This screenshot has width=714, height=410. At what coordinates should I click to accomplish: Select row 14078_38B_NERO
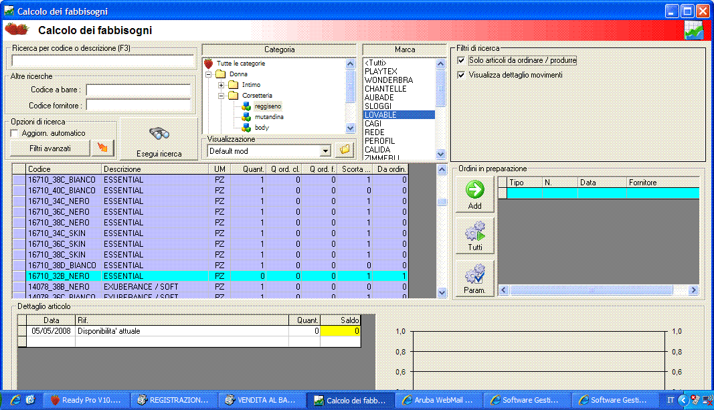tap(210, 287)
